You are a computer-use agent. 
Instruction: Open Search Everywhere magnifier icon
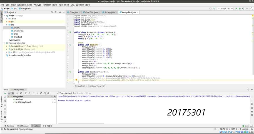click(x=251, y=9)
